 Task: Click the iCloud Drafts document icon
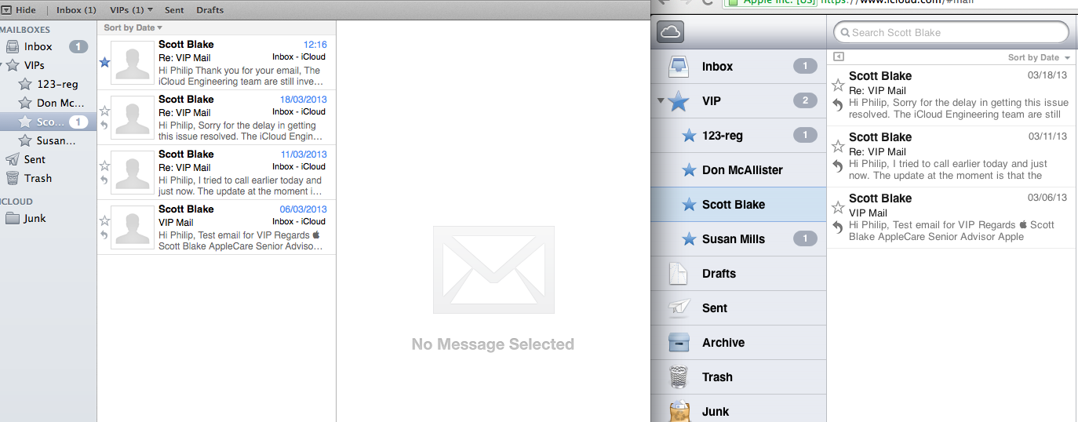click(x=678, y=274)
